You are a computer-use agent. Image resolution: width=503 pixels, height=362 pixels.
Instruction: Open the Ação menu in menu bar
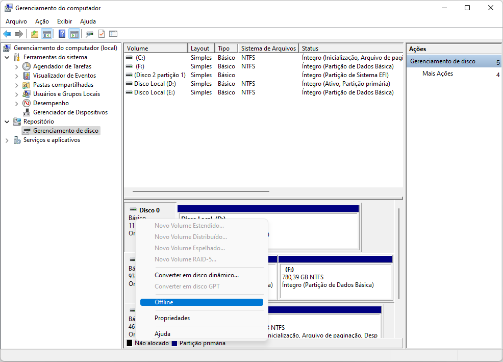pos(42,21)
